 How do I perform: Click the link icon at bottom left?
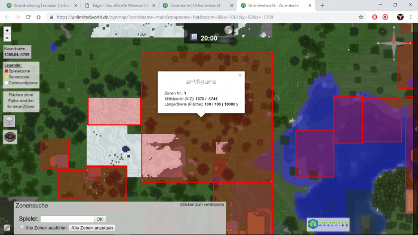click(x=7, y=227)
